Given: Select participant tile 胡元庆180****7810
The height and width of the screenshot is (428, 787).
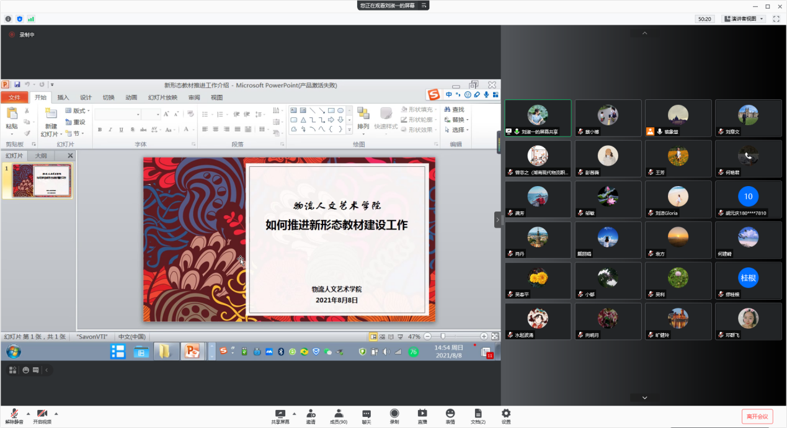Looking at the screenshot, I should [748, 199].
